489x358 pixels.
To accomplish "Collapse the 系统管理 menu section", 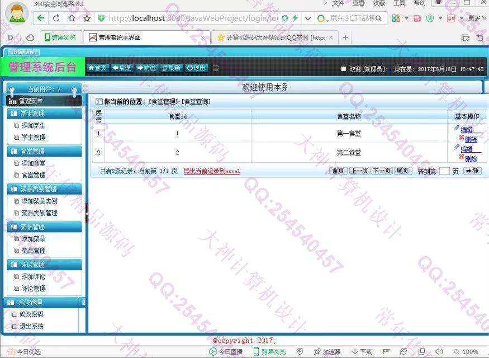I will 42,303.
